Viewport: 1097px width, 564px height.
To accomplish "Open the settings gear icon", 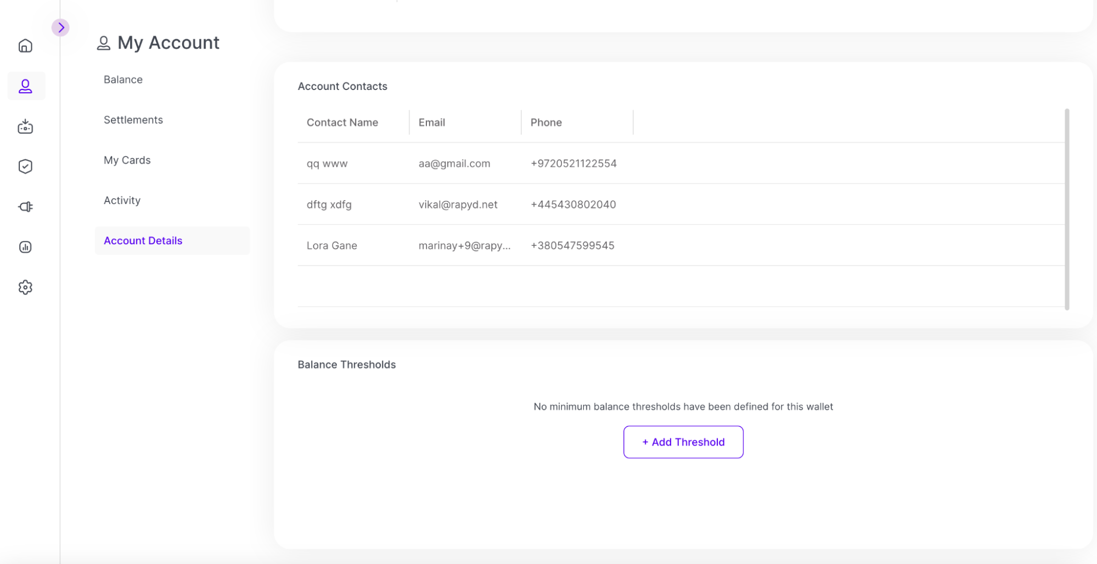I will pos(25,287).
